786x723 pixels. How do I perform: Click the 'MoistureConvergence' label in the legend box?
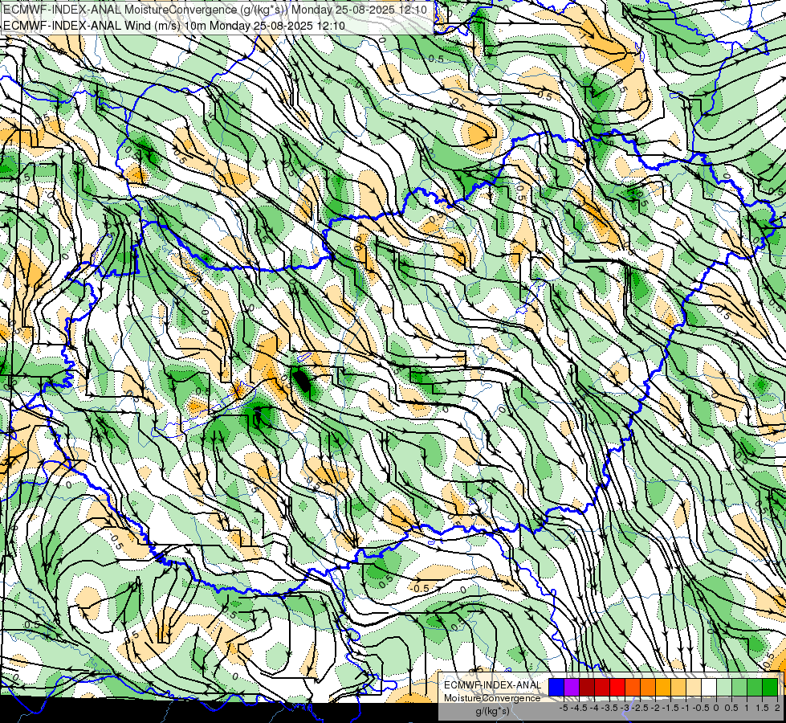(x=492, y=698)
